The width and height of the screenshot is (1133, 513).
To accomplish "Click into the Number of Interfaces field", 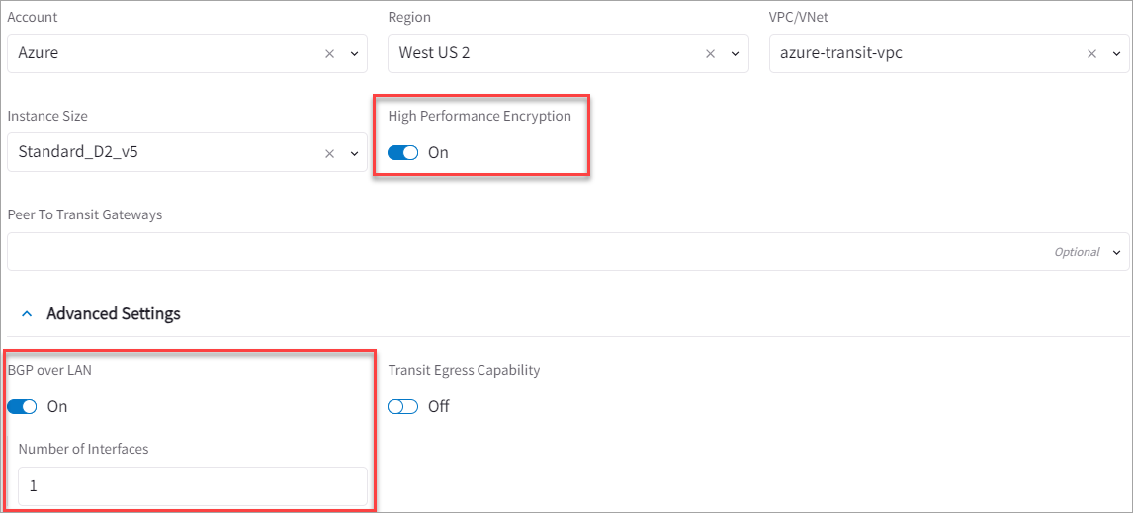I will (192, 487).
